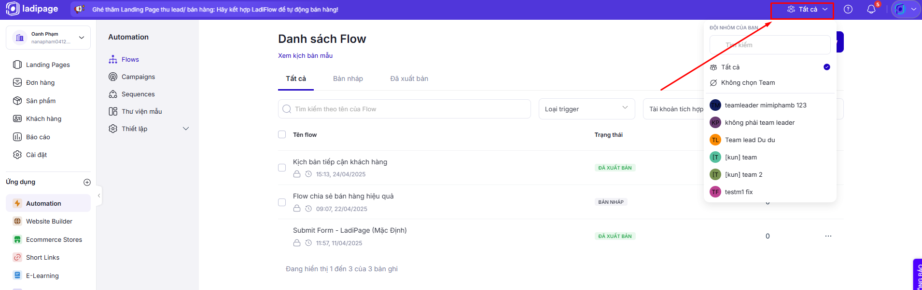Select the teamleader mimiphamb 123 team avatar
The height and width of the screenshot is (290, 922).
tap(715, 105)
